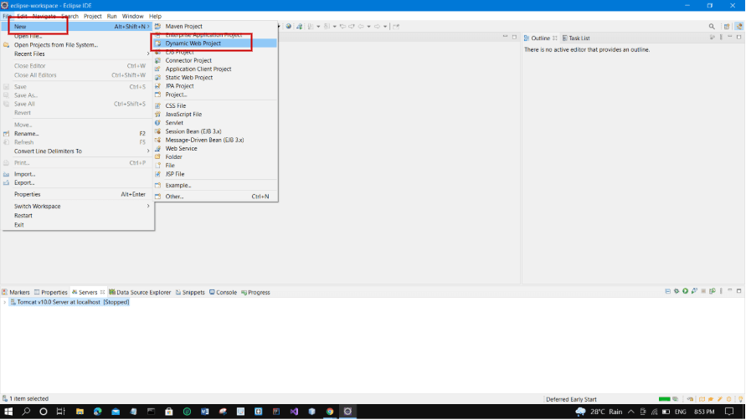
Task: Click Rename... in File menu
Action: (x=78, y=134)
